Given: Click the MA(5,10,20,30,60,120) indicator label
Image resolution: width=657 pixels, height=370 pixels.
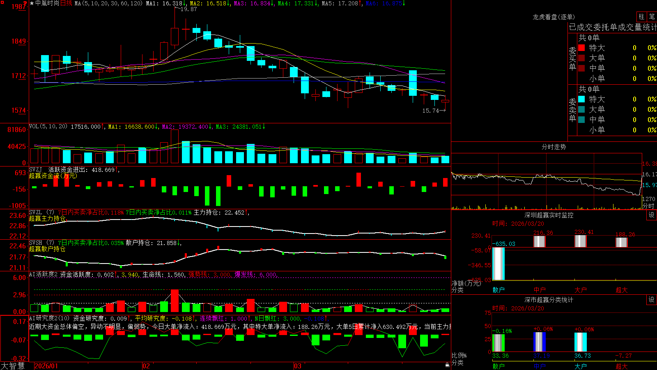Looking at the screenshot, I should pyautogui.click(x=108, y=3).
